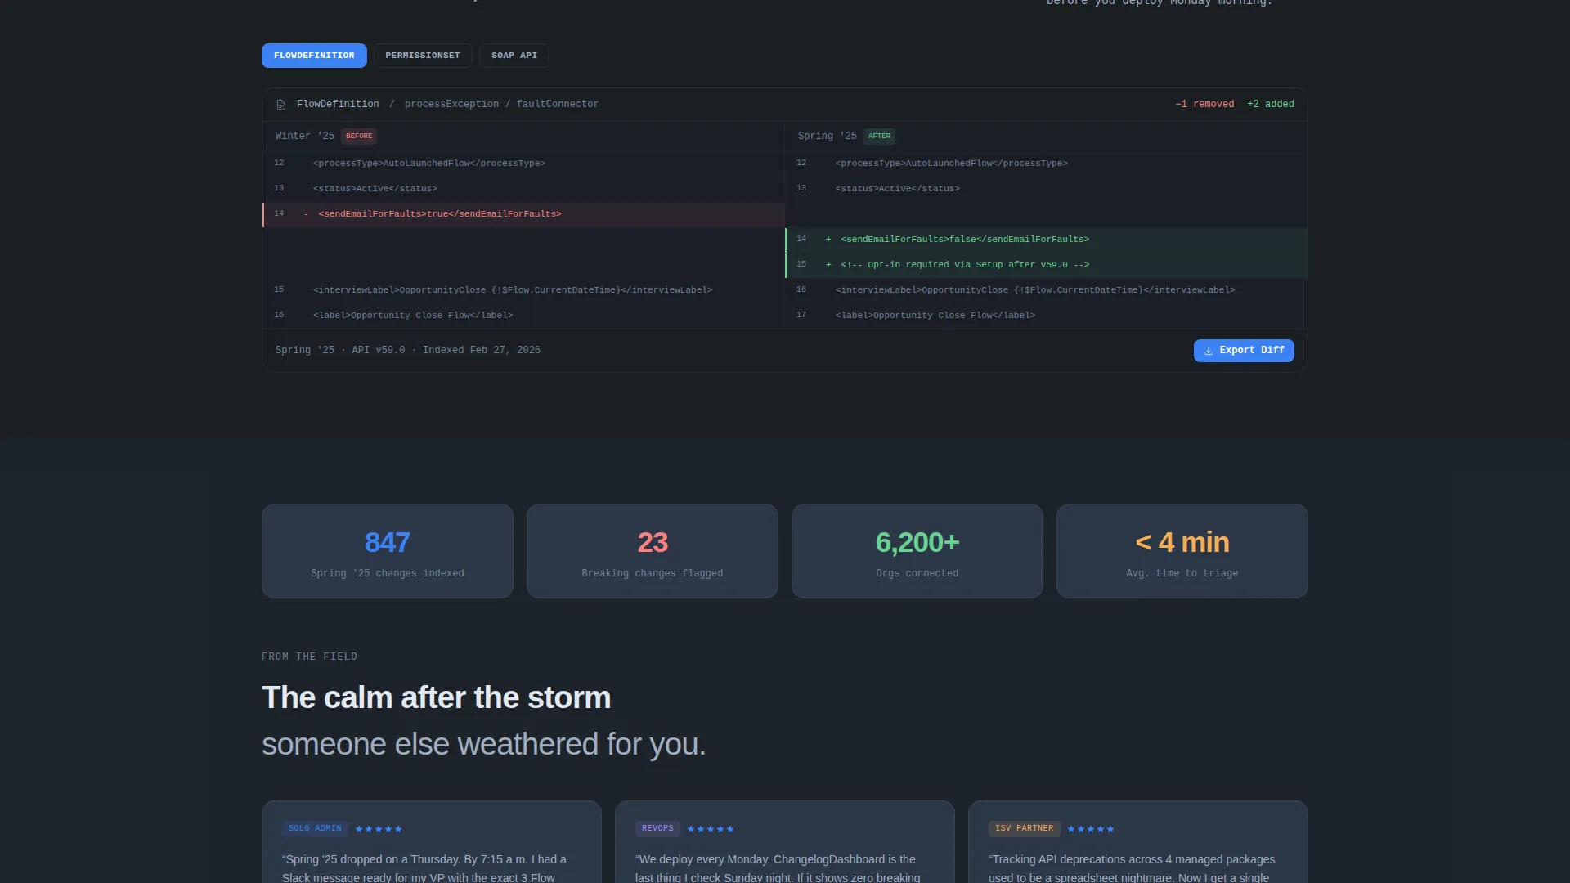Click the star rating beside ISV PARTNER
1570x883 pixels.
click(x=1091, y=830)
